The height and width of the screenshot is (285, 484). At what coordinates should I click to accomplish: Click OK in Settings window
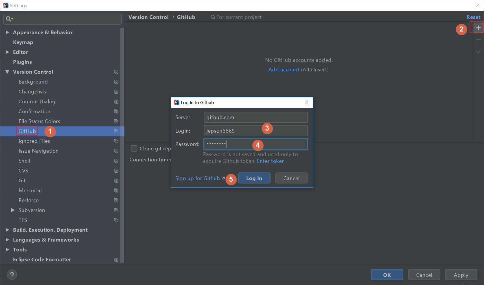click(387, 275)
